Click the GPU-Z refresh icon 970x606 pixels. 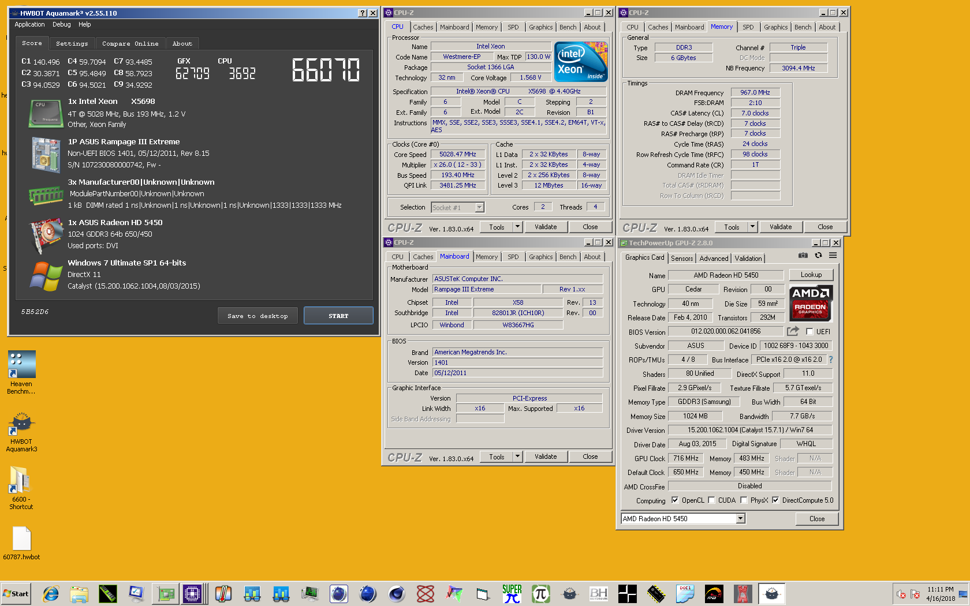[x=818, y=255]
